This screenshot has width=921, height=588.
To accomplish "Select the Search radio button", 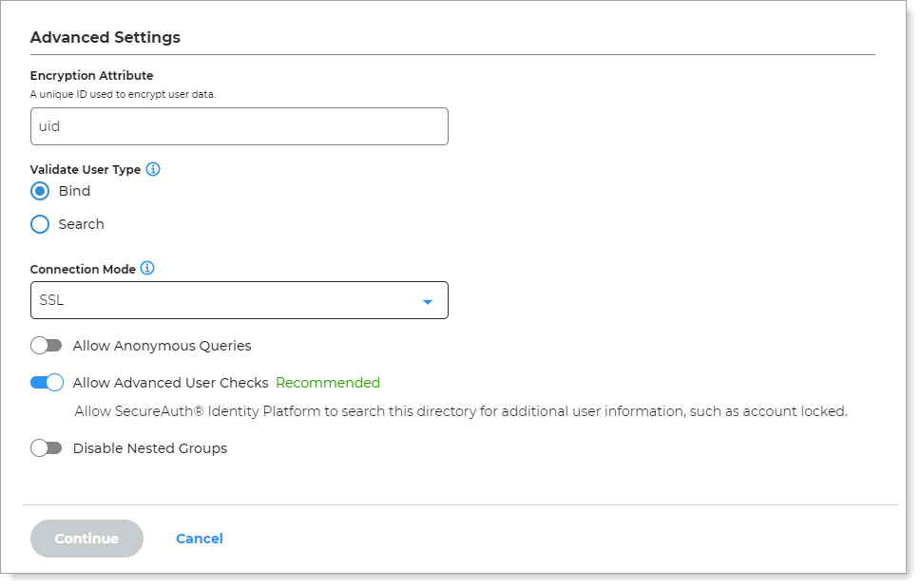I will pyautogui.click(x=39, y=224).
